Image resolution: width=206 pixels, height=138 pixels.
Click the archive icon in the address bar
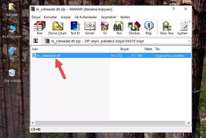coord(47,41)
